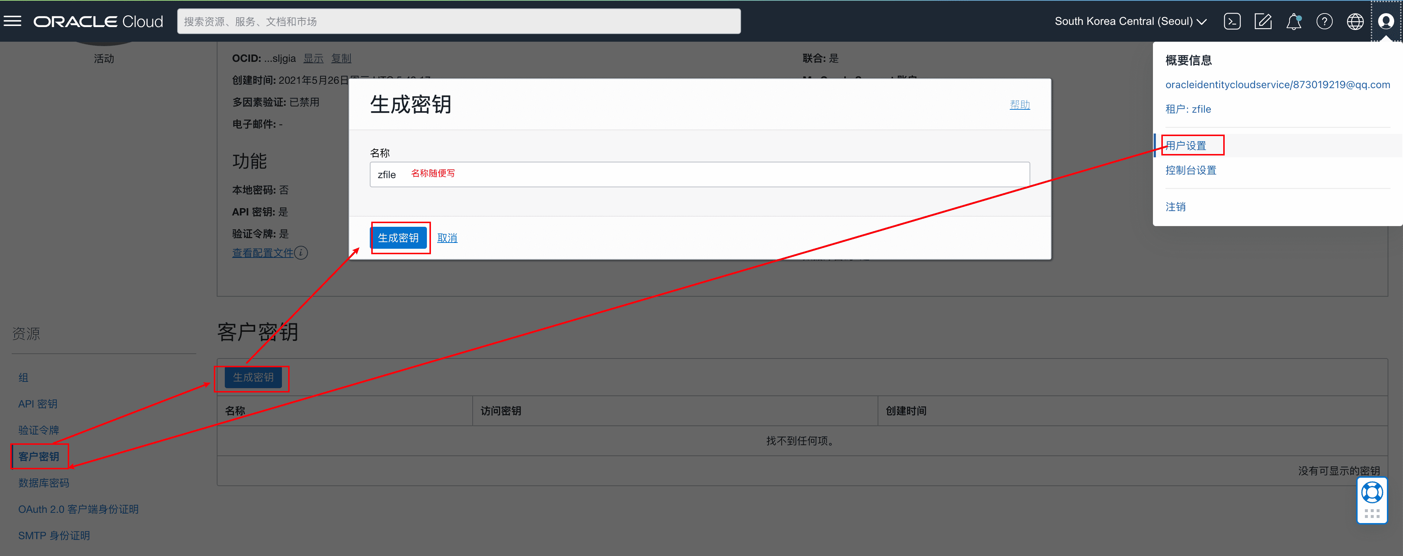Viewport: 1403px width, 556px height.
Task: Open the help question mark icon
Action: [x=1324, y=21]
